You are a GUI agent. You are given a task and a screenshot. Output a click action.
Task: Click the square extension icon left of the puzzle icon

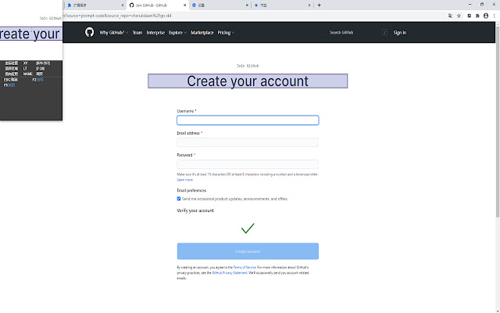coord(469,16)
